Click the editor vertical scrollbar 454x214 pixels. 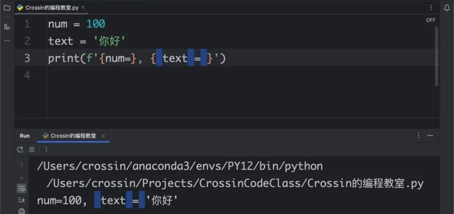point(437,56)
